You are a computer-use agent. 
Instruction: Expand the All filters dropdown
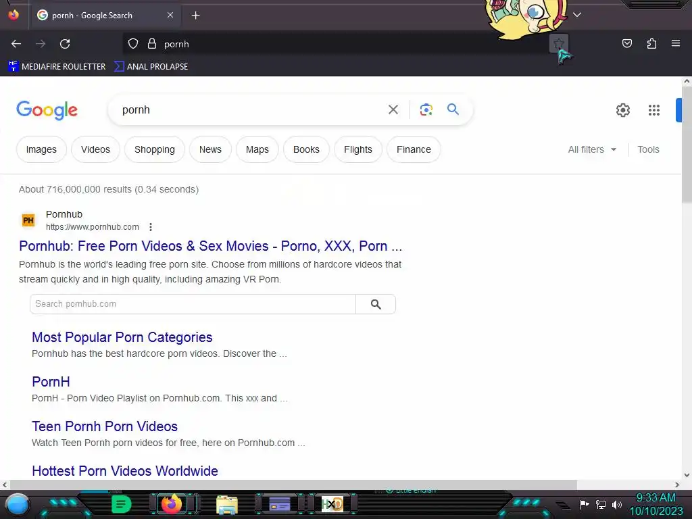(x=592, y=149)
